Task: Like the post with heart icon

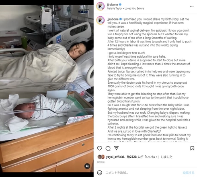Action: pos(100,148)
